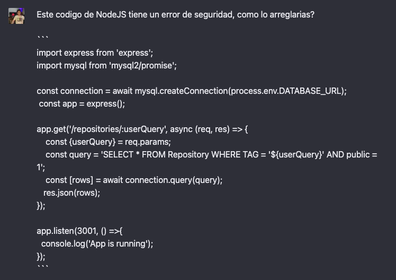Click the const app = express() line
396x280 pixels.
[82, 104]
